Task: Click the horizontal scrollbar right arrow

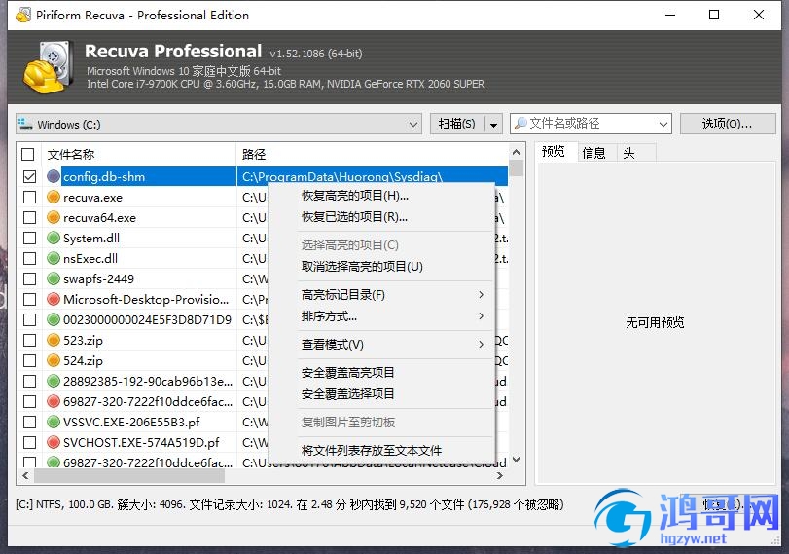Action: pyautogui.click(x=499, y=475)
